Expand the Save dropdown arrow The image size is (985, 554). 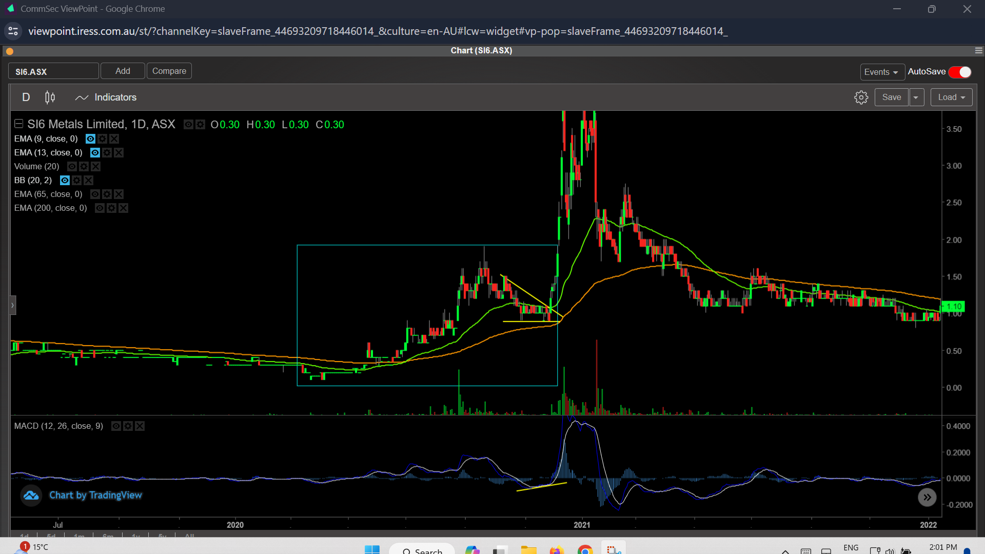(x=916, y=97)
